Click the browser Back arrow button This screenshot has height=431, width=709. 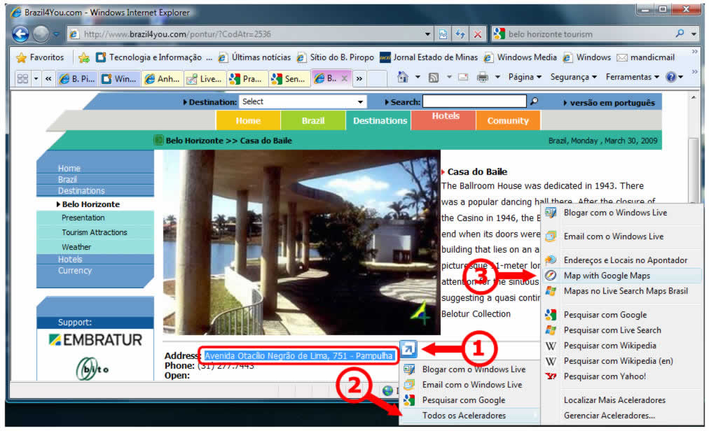click(x=20, y=34)
